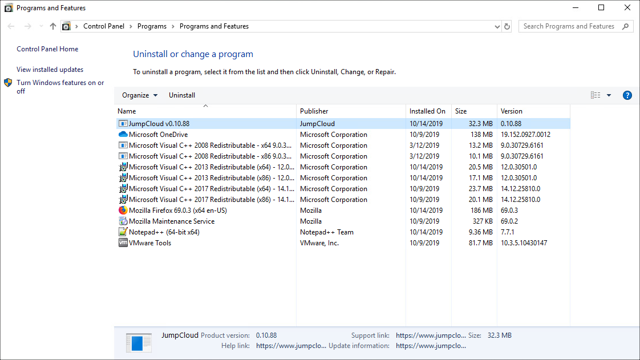The image size is (640, 360).
Task: Click the shield icon beside Turn Windows features
Action: (8, 82)
